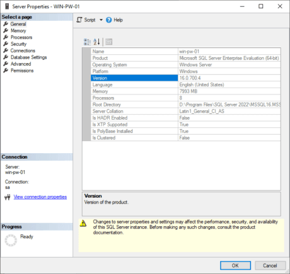The image size is (290, 274).
Task: Click the Alphabetical sort icon
Action: click(x=96, y=42)
